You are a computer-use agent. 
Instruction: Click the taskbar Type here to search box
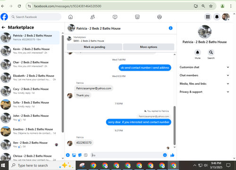42,165
